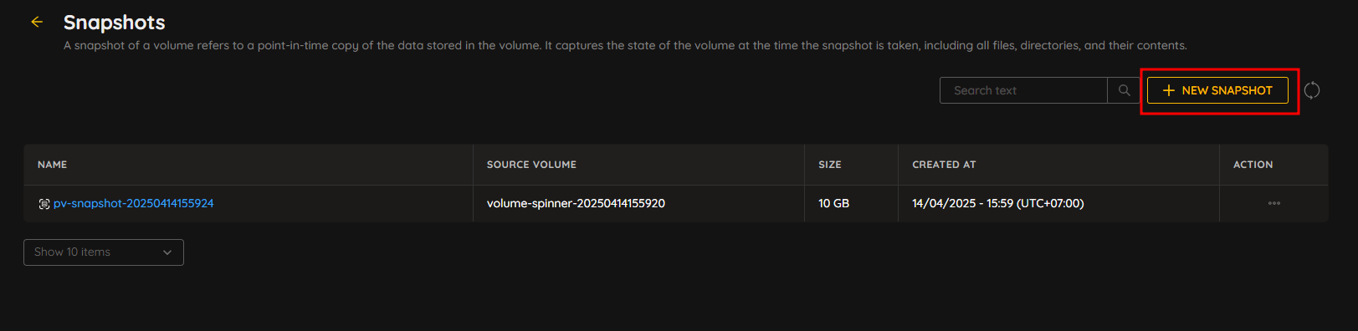Expand the Show 10 items dropdown
1358x331 pixels.
point(104,252)
